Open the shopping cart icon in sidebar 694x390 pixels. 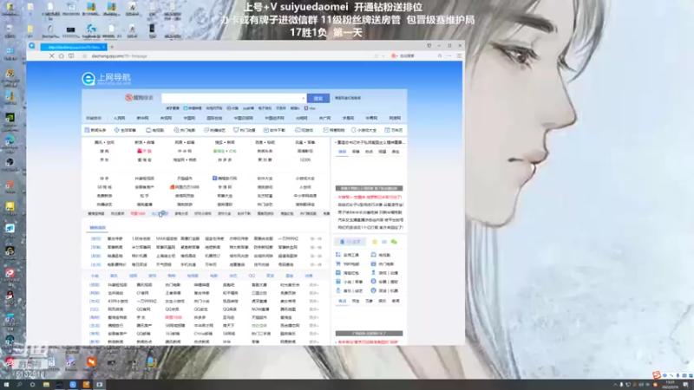tap(338, 263)
